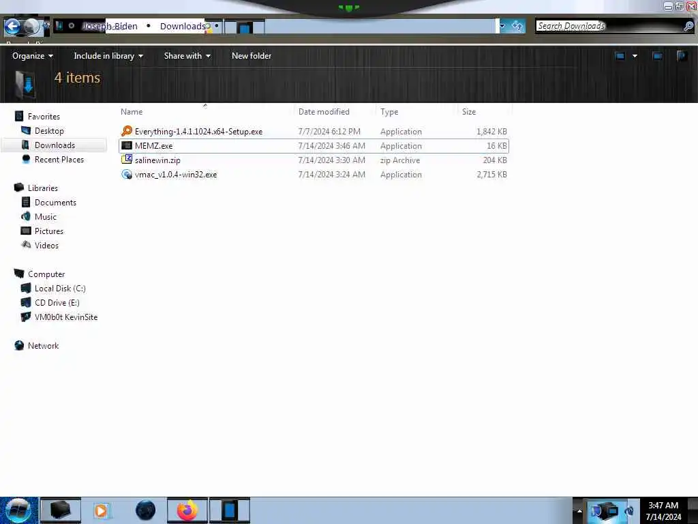The width and height of the screenshot is (698, 524).
Task: Select Libraries in navigation pane
Action: (x=43, y=188)
